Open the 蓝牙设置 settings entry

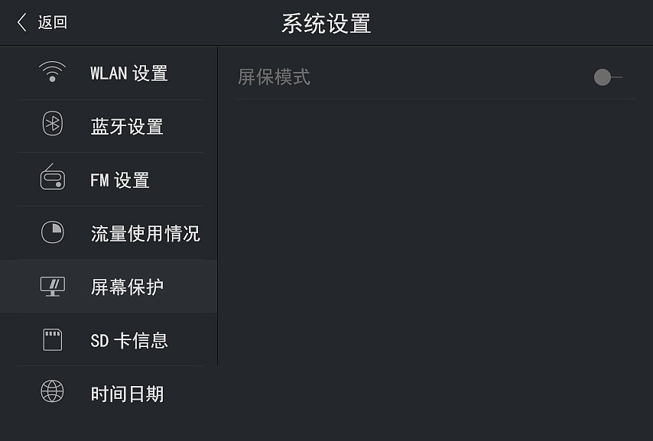pos(128,126)
